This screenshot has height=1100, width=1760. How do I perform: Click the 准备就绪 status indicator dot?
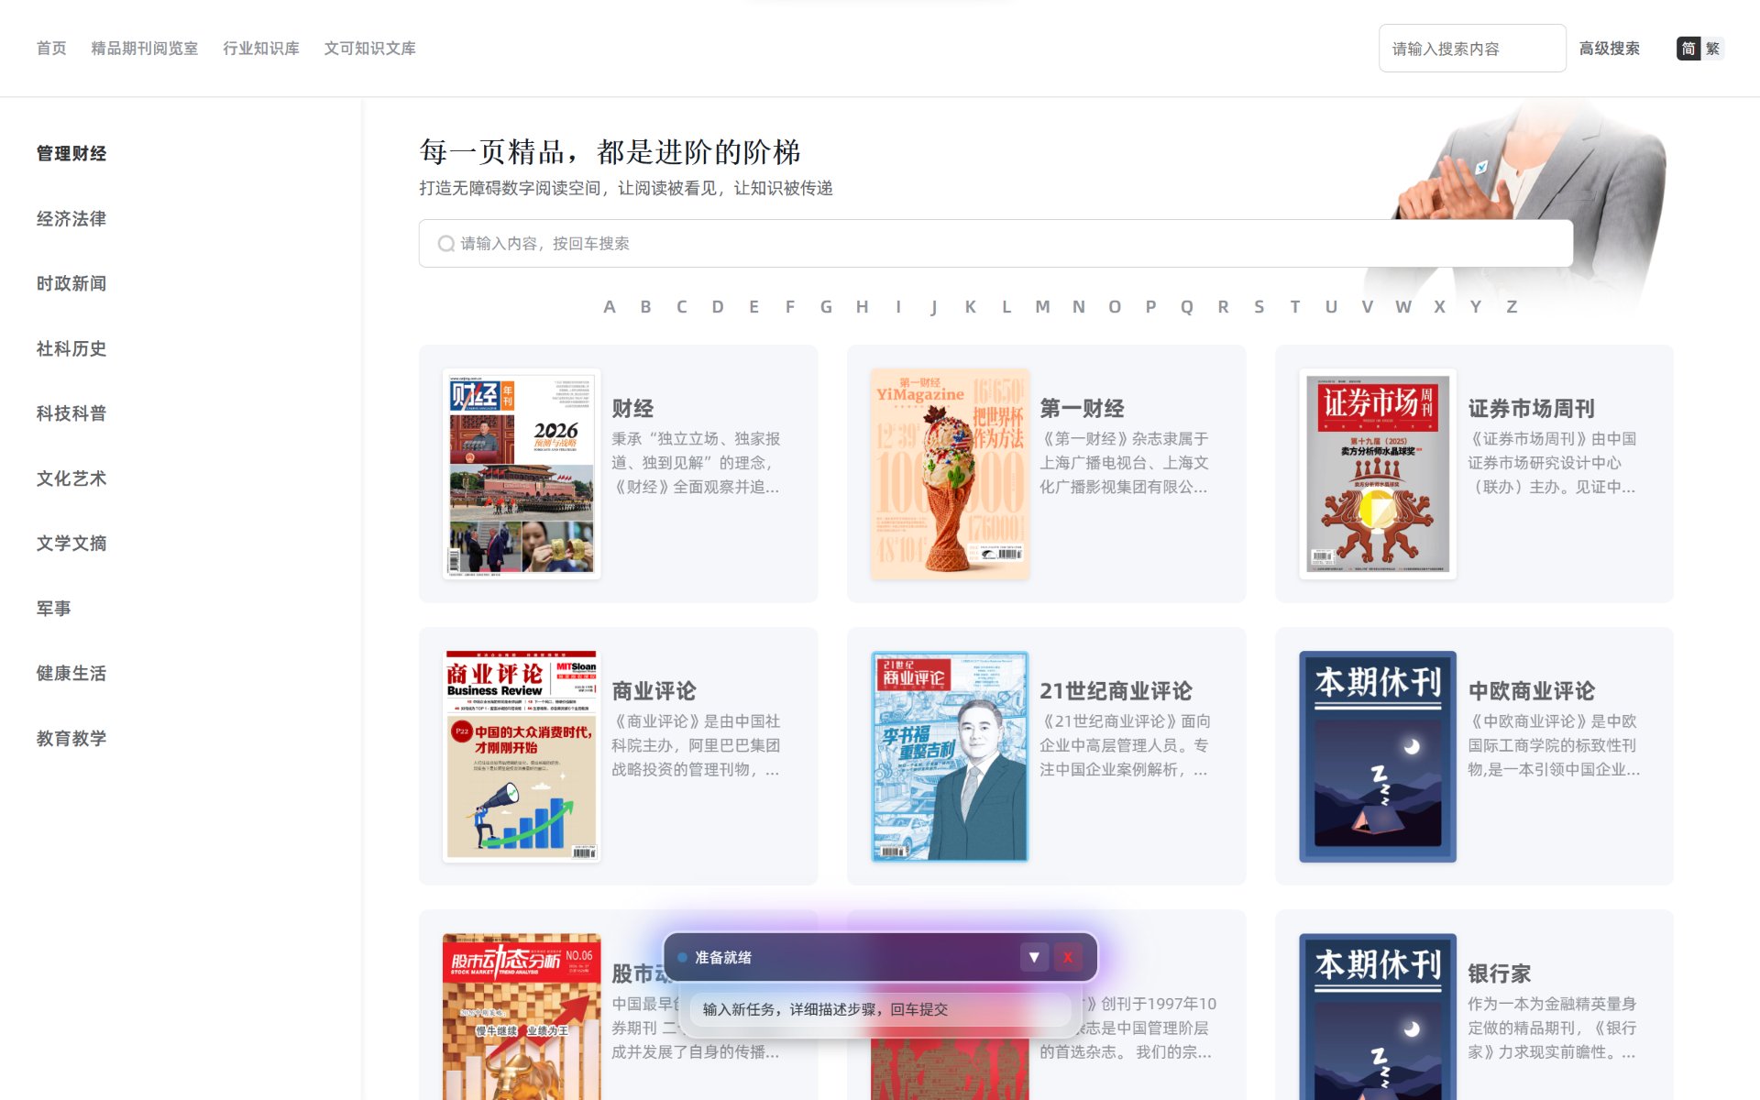tap(682, 957)
